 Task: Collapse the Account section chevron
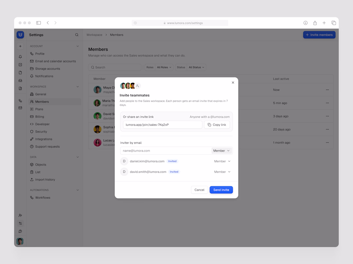point(78,46)
